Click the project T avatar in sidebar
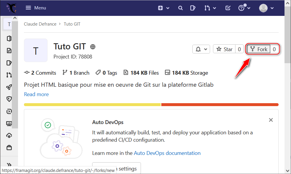 [x=8, y=24]
